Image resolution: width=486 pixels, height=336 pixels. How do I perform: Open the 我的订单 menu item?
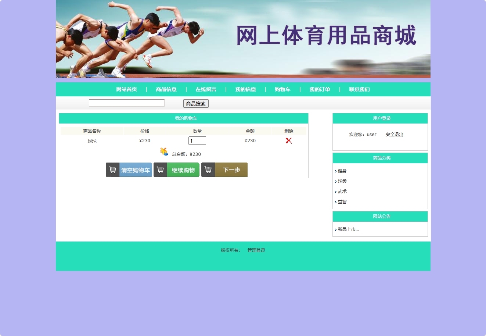coord(320,89)
